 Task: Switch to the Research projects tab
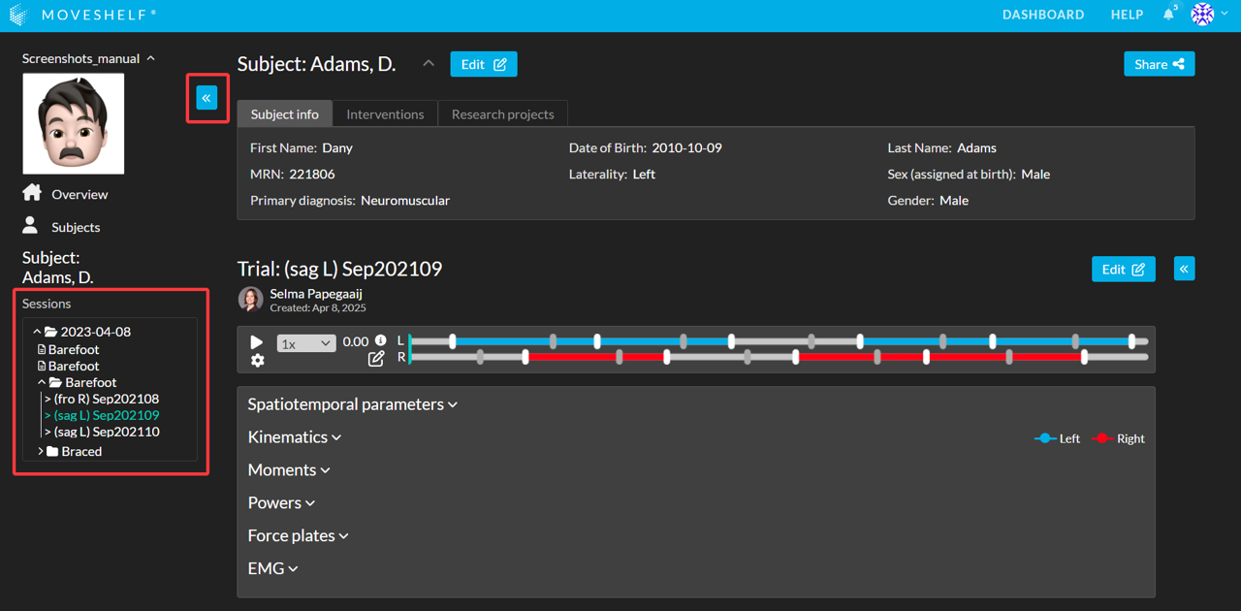(x=502, y=114)
